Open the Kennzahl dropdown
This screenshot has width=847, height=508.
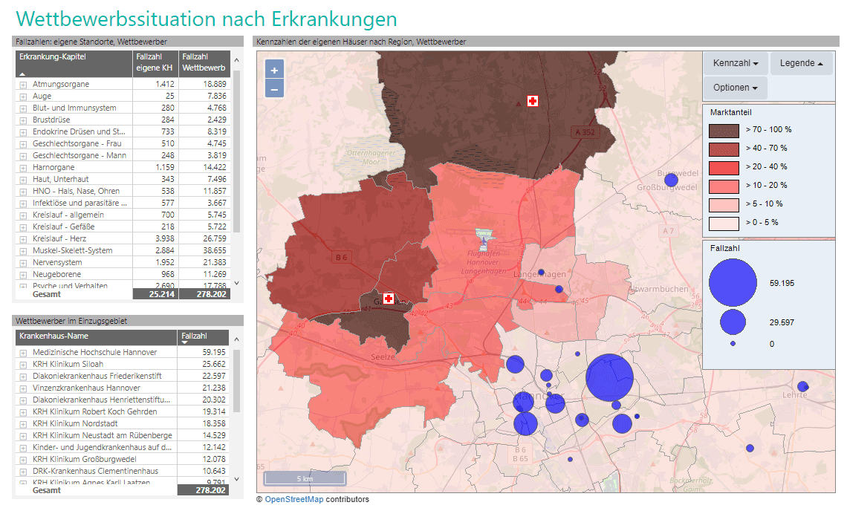[x=735, y=64]
